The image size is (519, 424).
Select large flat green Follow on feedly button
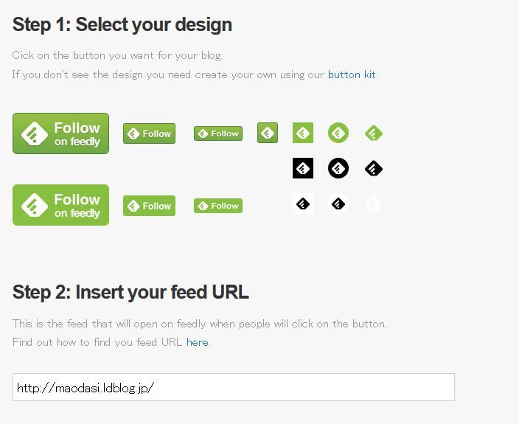tap(60, 205)
